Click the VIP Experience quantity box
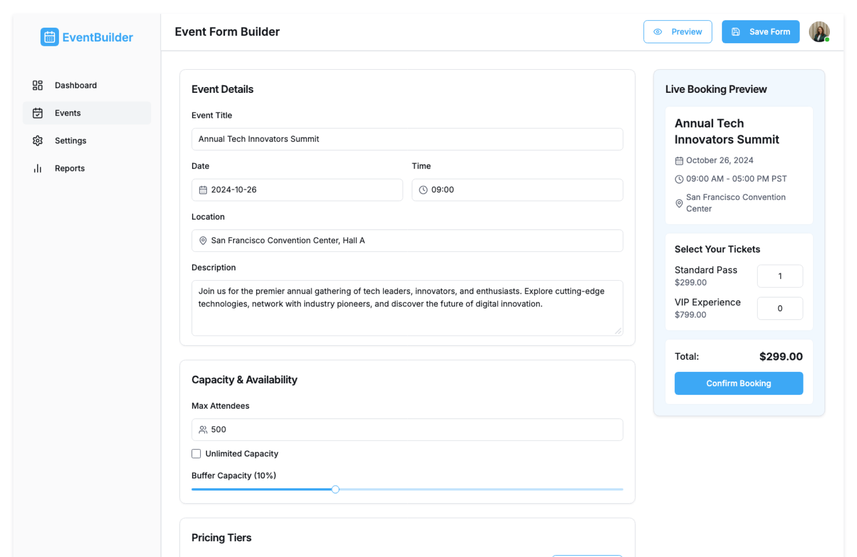 780,308
